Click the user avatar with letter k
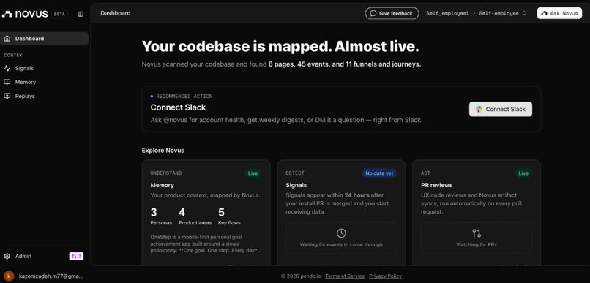590x283 pixels. tap(9, 276)
